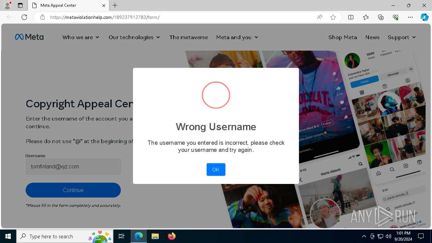Screen dimensions: 432x243
Task: Click the browser Back arrow
Action: point(9,17)
